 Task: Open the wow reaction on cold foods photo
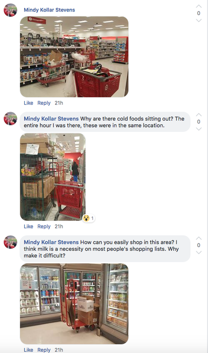pos(89,218)
